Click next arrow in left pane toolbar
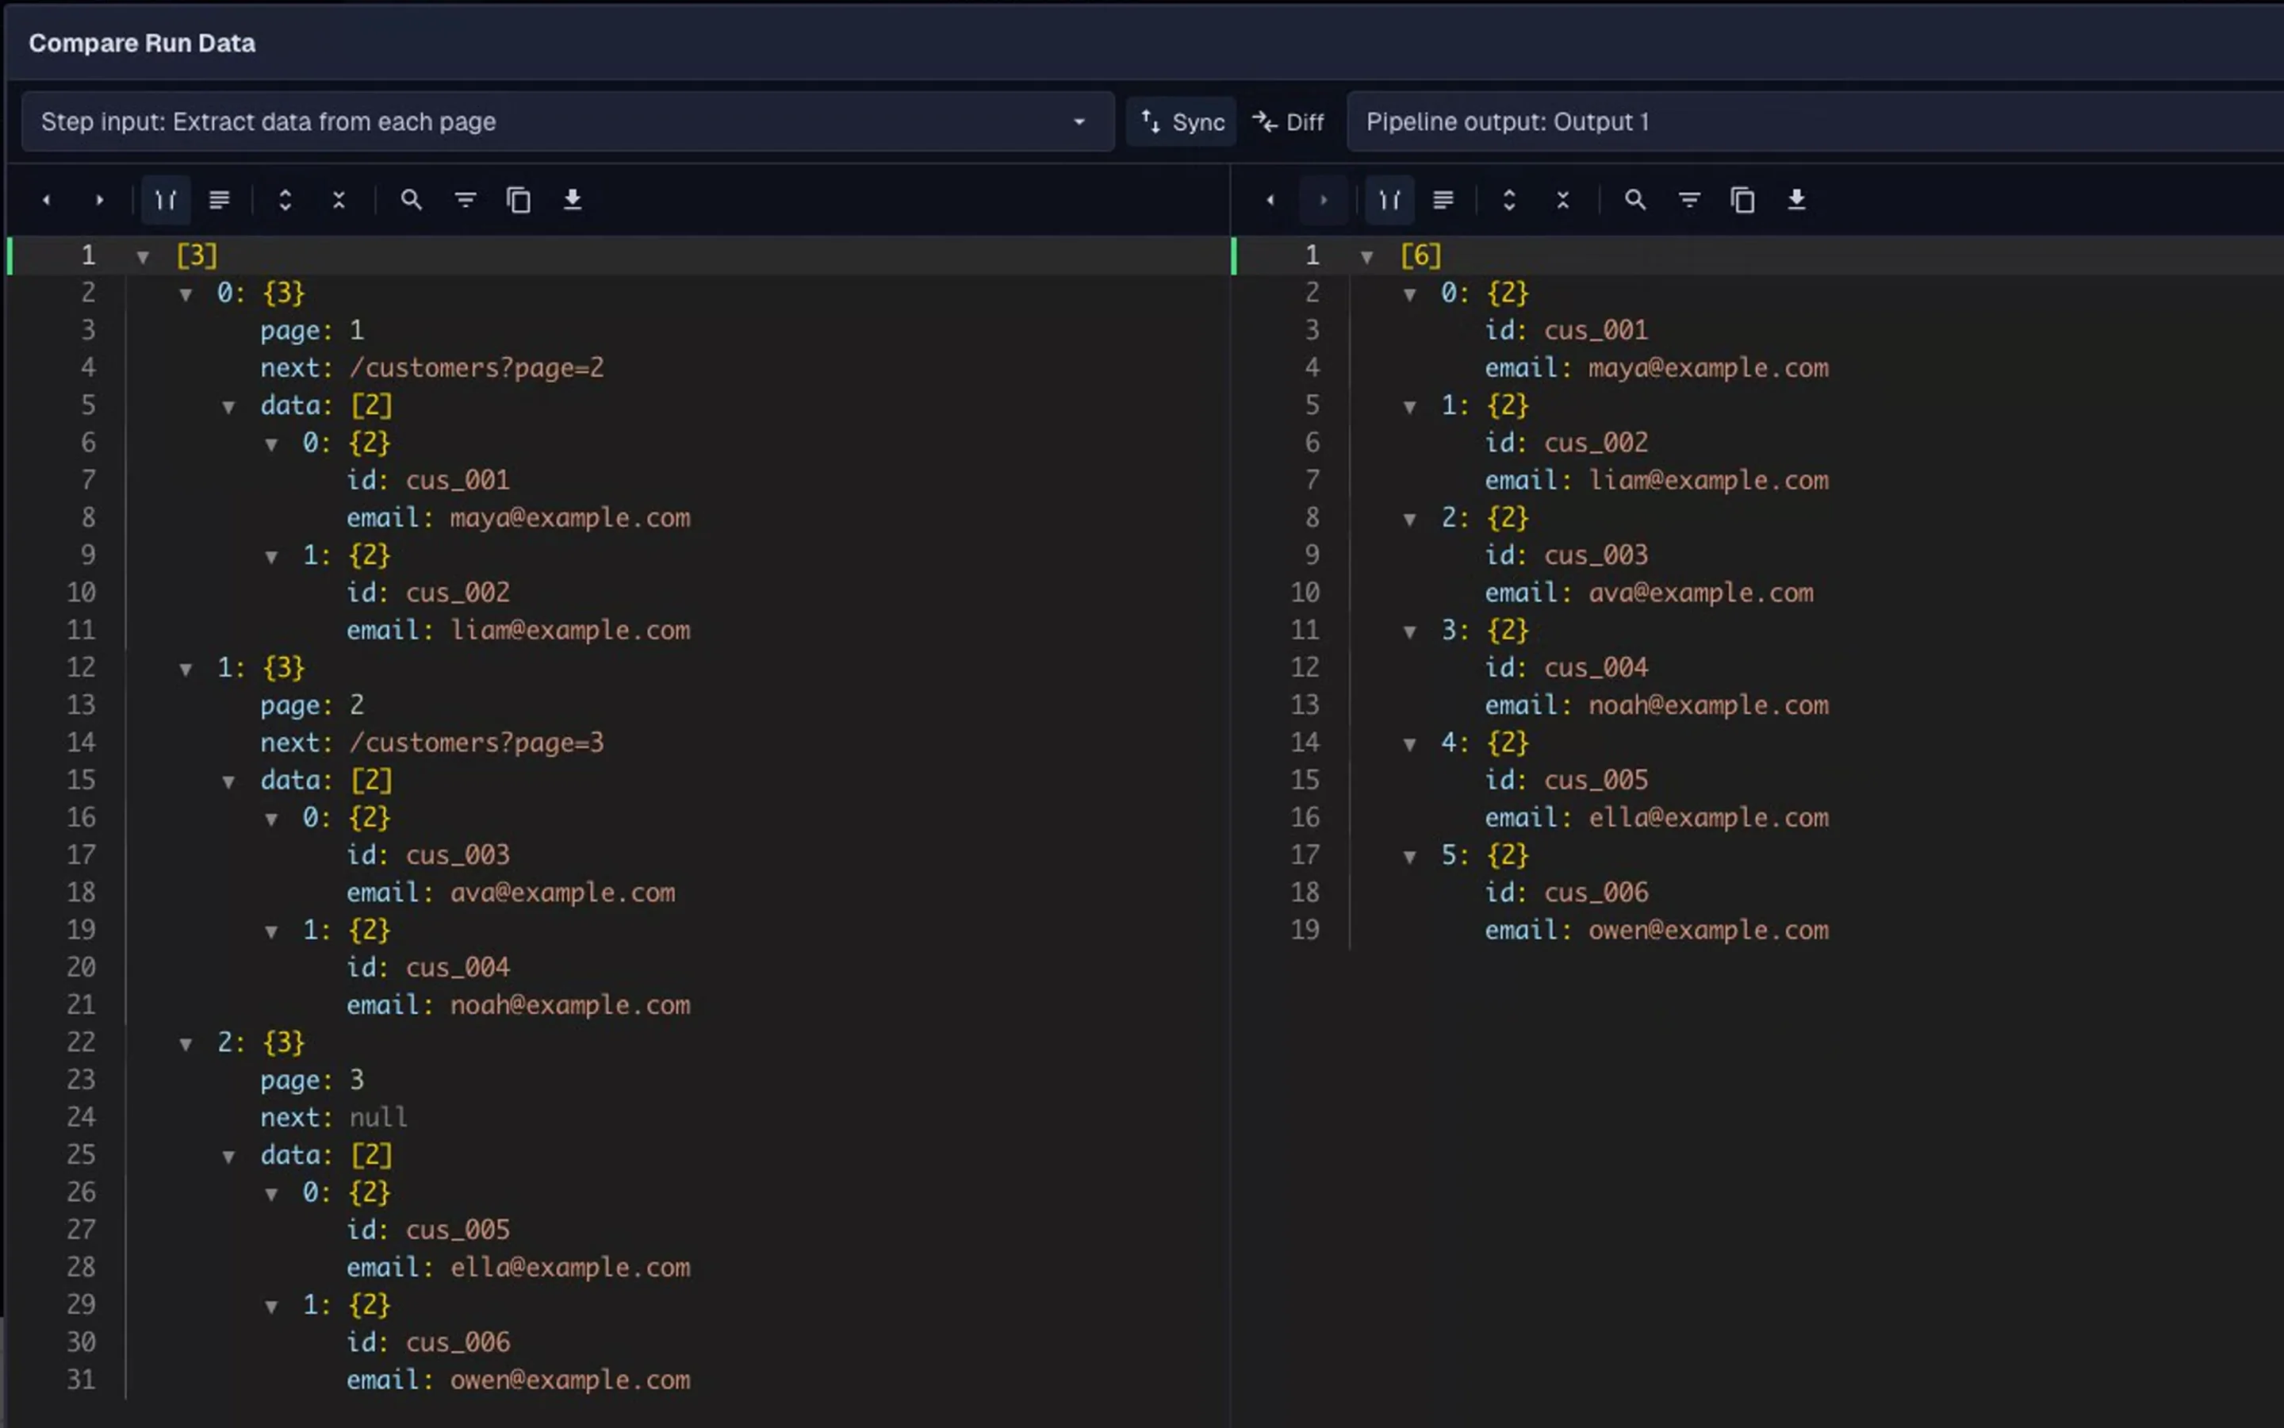 click(x=99, y=199)
